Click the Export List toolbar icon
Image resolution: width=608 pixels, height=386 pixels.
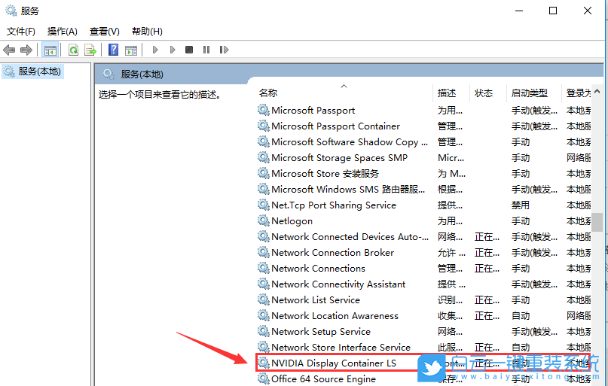pos(90,50)
